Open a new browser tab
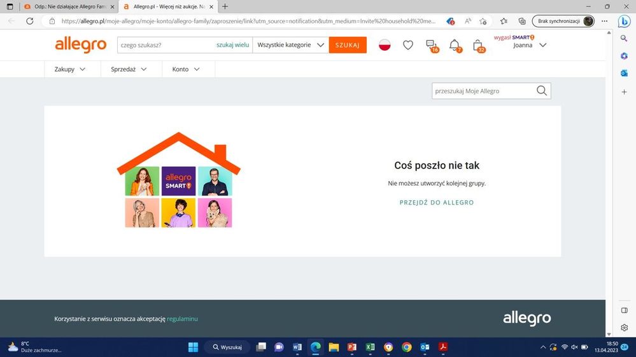Screen dimensions: 636x357 click(225, 6)
